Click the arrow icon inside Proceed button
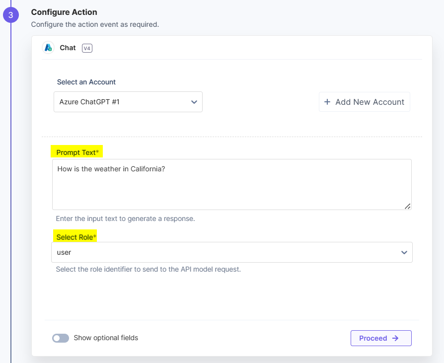Image resolution: width=444 pixels, height=363 pixels. tap(395, 338)
